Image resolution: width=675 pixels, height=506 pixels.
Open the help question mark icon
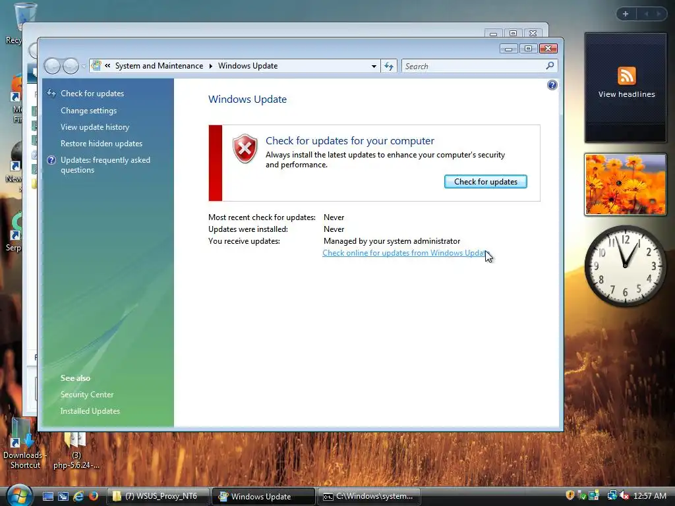click(552, 85)
